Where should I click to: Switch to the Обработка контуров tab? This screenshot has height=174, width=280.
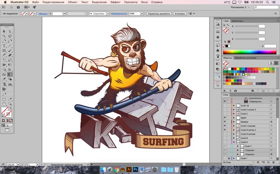[245, 58]
